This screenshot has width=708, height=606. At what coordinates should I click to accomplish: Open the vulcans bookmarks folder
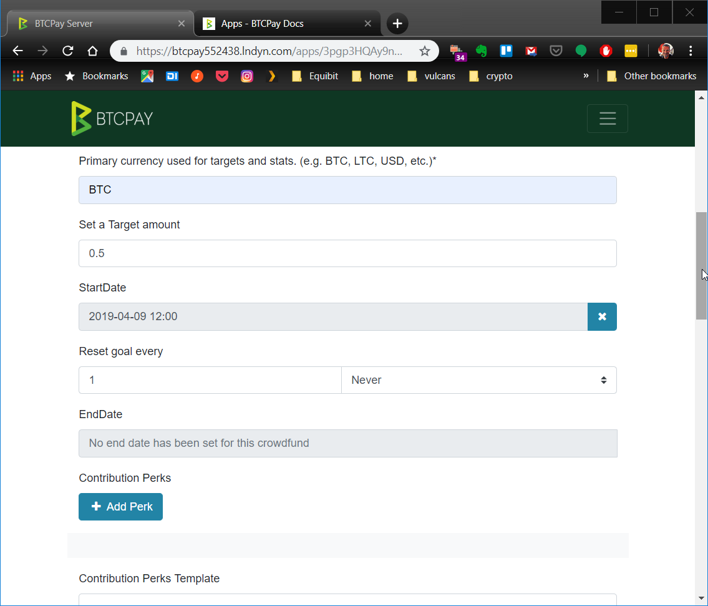[x=431, y=76]
